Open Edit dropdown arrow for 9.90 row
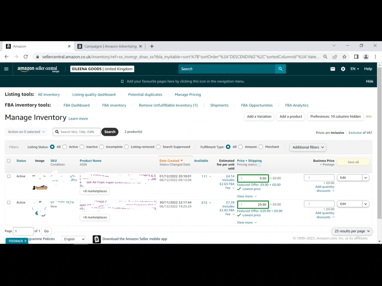This screenshot has height=286, width=382. click(366, 178)
